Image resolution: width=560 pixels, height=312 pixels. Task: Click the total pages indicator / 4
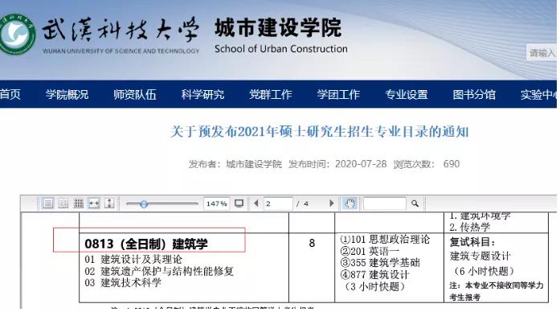click(x=303, y=203)
